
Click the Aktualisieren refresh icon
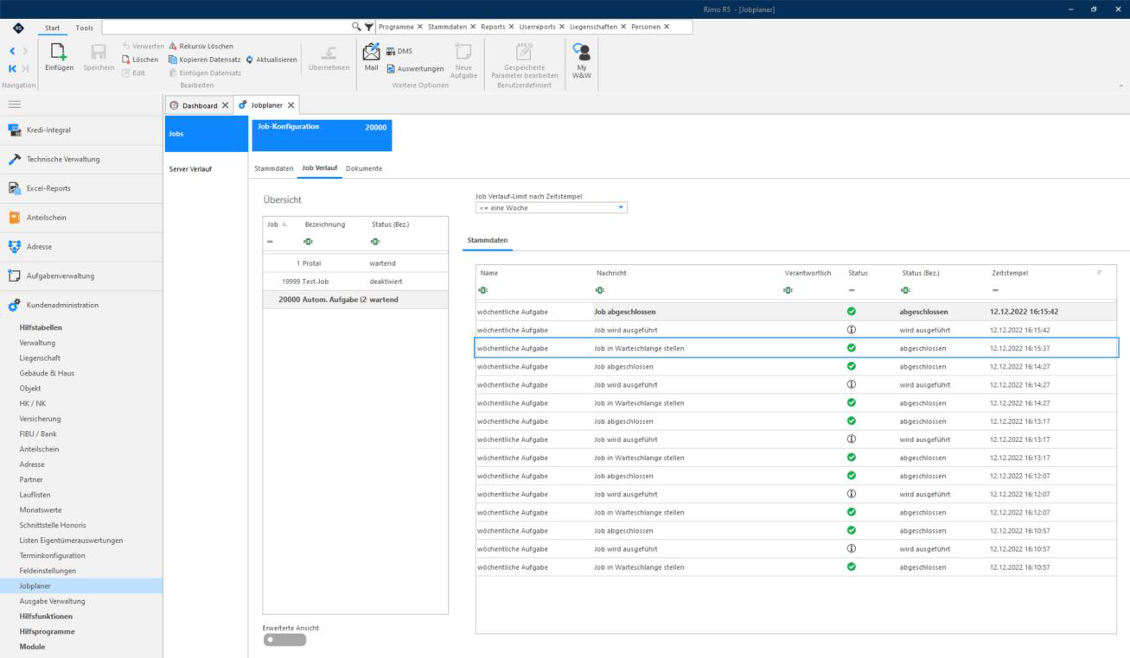(x=250, y=60)
